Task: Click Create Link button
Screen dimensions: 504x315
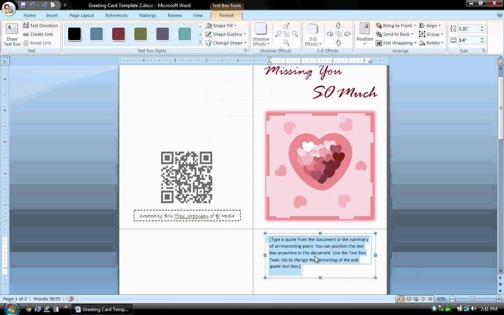Action: (38, 34)
